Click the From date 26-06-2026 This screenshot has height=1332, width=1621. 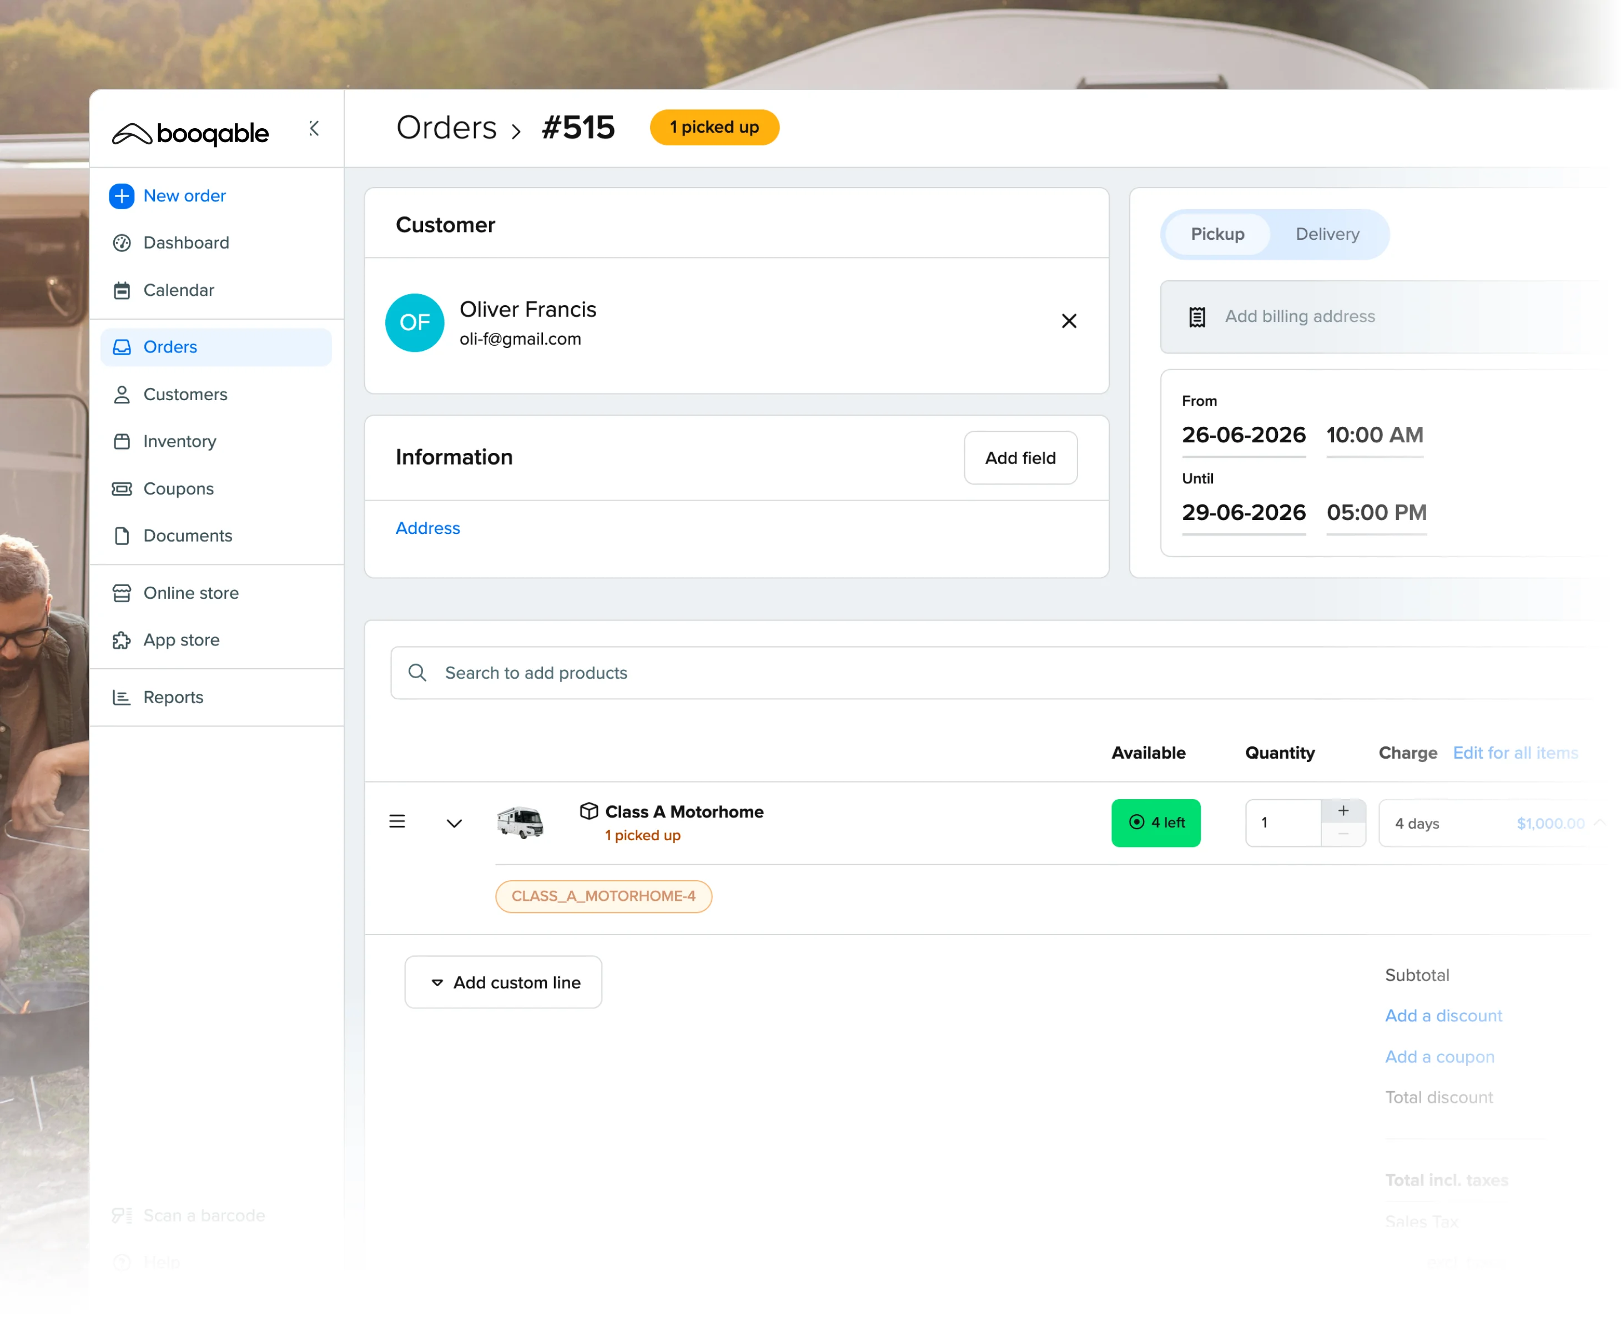[1244, 436]
